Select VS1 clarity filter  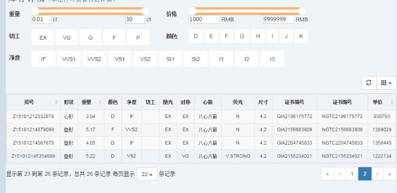(120, 59)
